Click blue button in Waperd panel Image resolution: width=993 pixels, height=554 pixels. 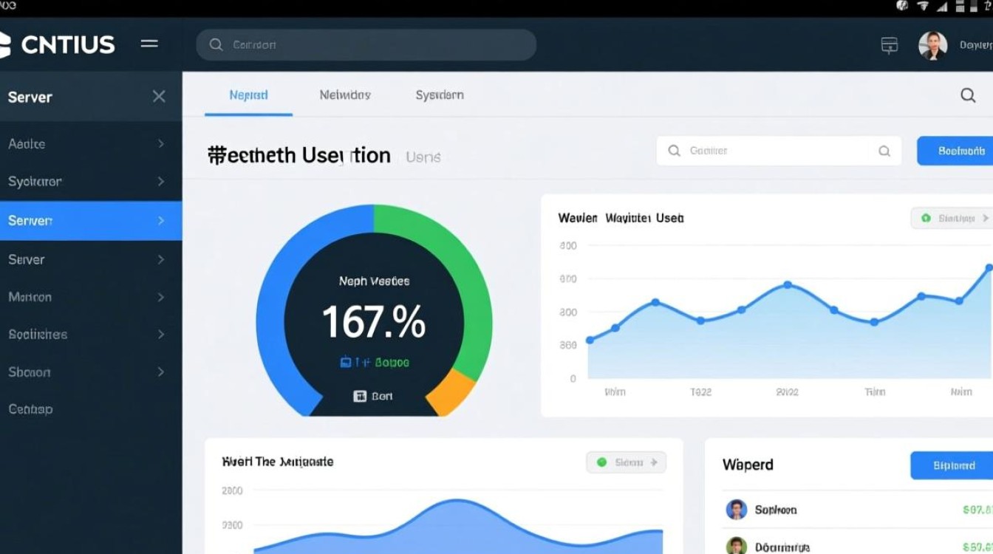pyautogui.click(x=952, y=465)
